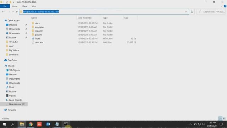Switch to Details view layout icon
The width and height of the screenshot is (227, 128).
[220, 118]
